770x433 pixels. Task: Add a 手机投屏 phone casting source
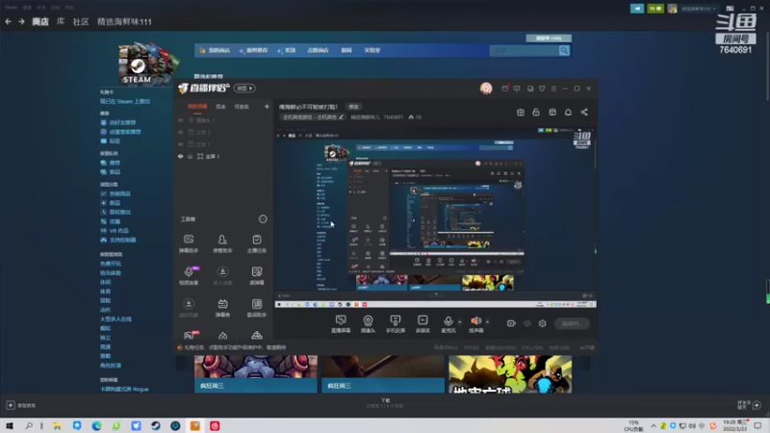pos(396,323)
